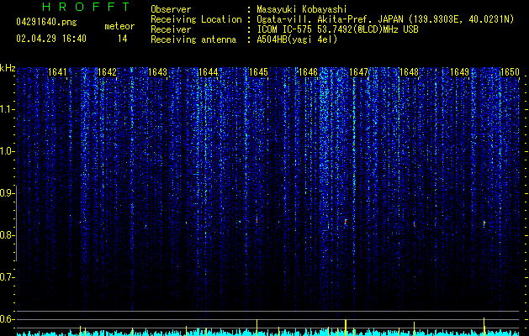The height and width of the screenshot is (336, 529).
Task: Click the red meteor echo just after 1648
Action: tap(415, 223)
